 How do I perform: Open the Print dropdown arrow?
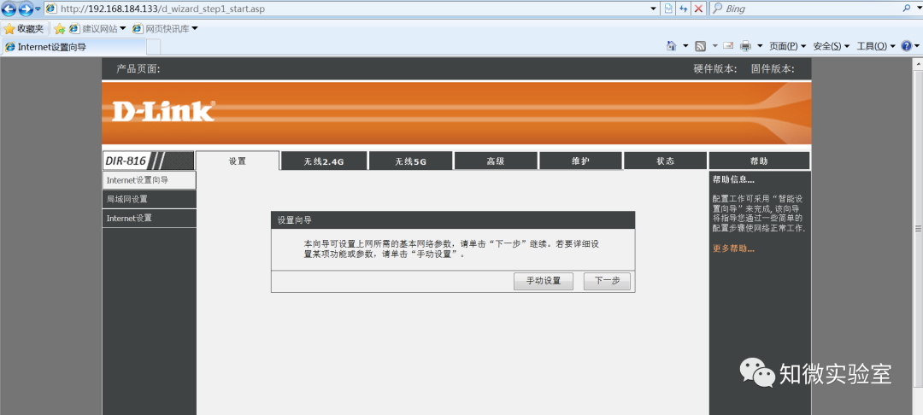(760, 46)
